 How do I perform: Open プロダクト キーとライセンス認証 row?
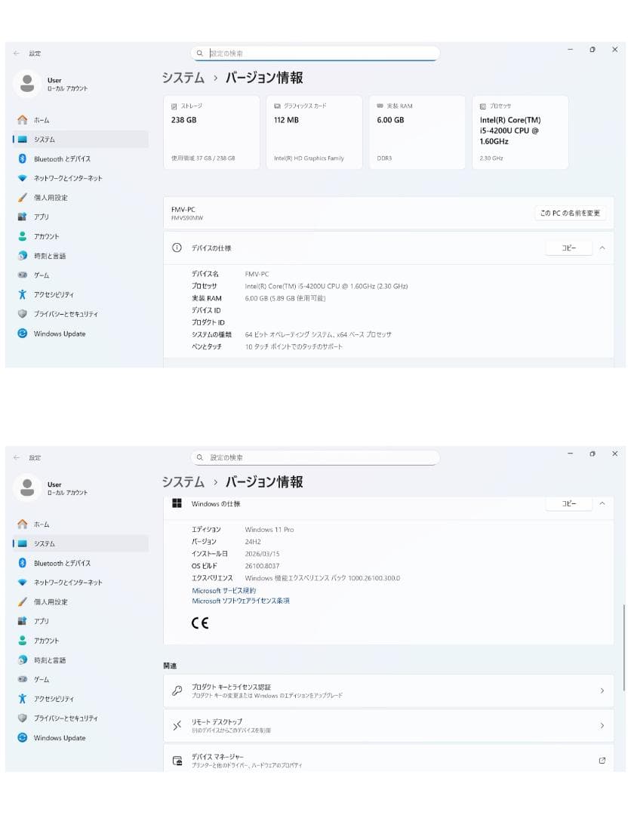point(388,690)
